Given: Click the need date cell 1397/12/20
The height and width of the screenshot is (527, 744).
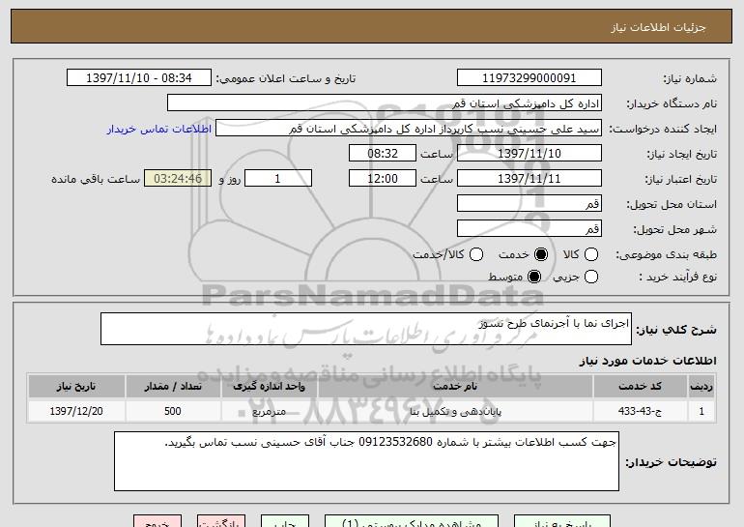Looking at the screenshot, I should tap(76, 411).
